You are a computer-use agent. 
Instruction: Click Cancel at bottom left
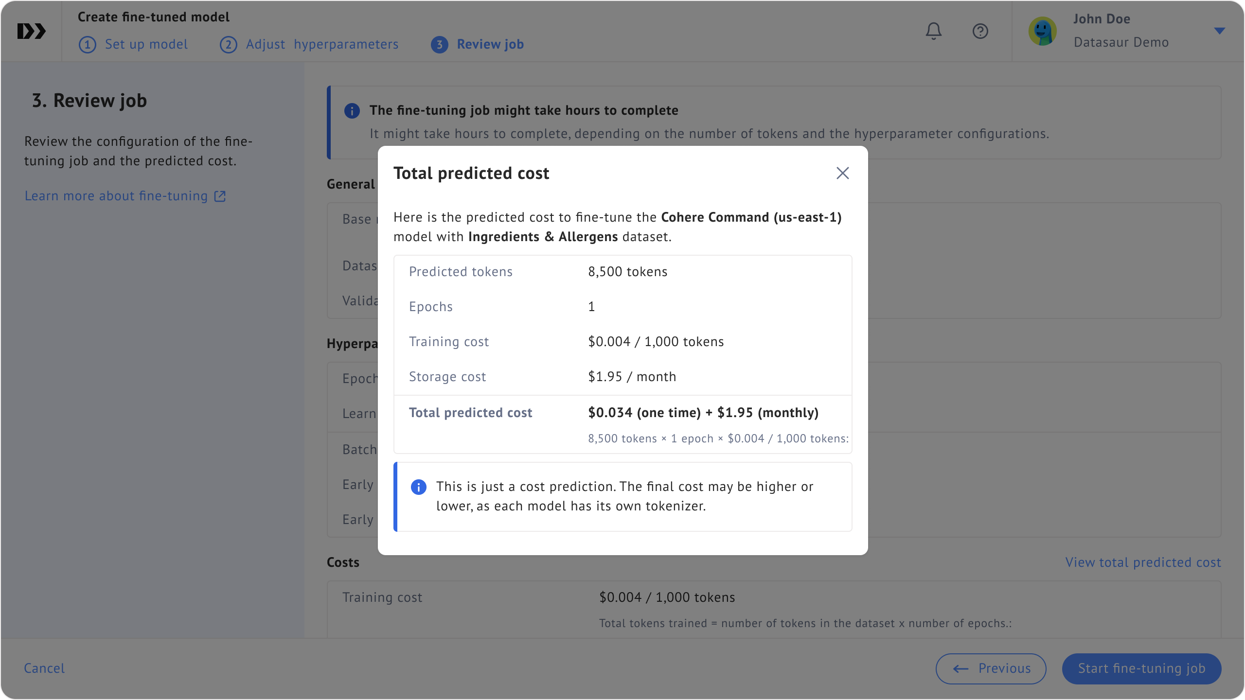click(44, 668)
